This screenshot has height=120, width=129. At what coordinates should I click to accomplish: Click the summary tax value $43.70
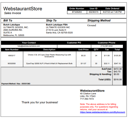tap(117, 72)
